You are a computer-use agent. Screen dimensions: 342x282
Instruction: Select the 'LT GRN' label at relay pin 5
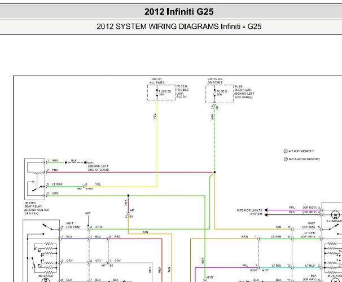(57, 184)
